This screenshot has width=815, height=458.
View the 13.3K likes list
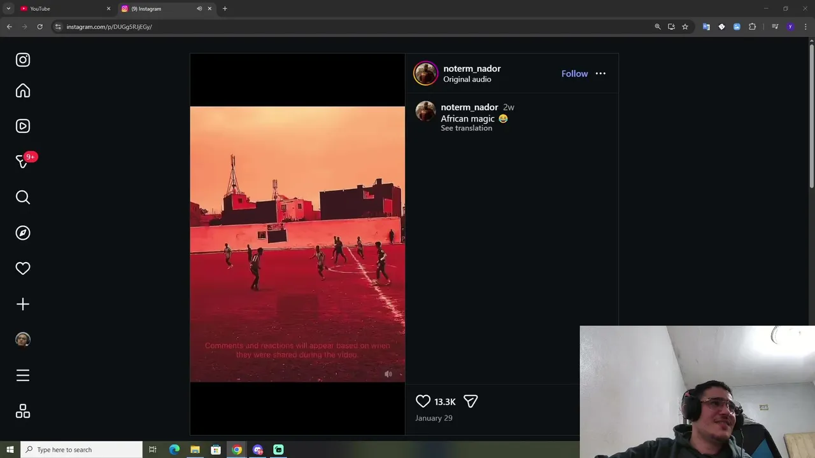click(x=445, y=402)
